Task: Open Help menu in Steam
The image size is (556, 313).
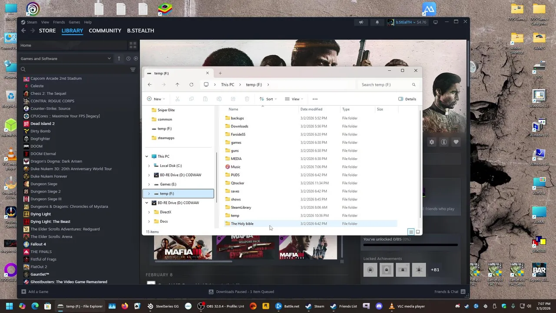Action: coord(88,22)
